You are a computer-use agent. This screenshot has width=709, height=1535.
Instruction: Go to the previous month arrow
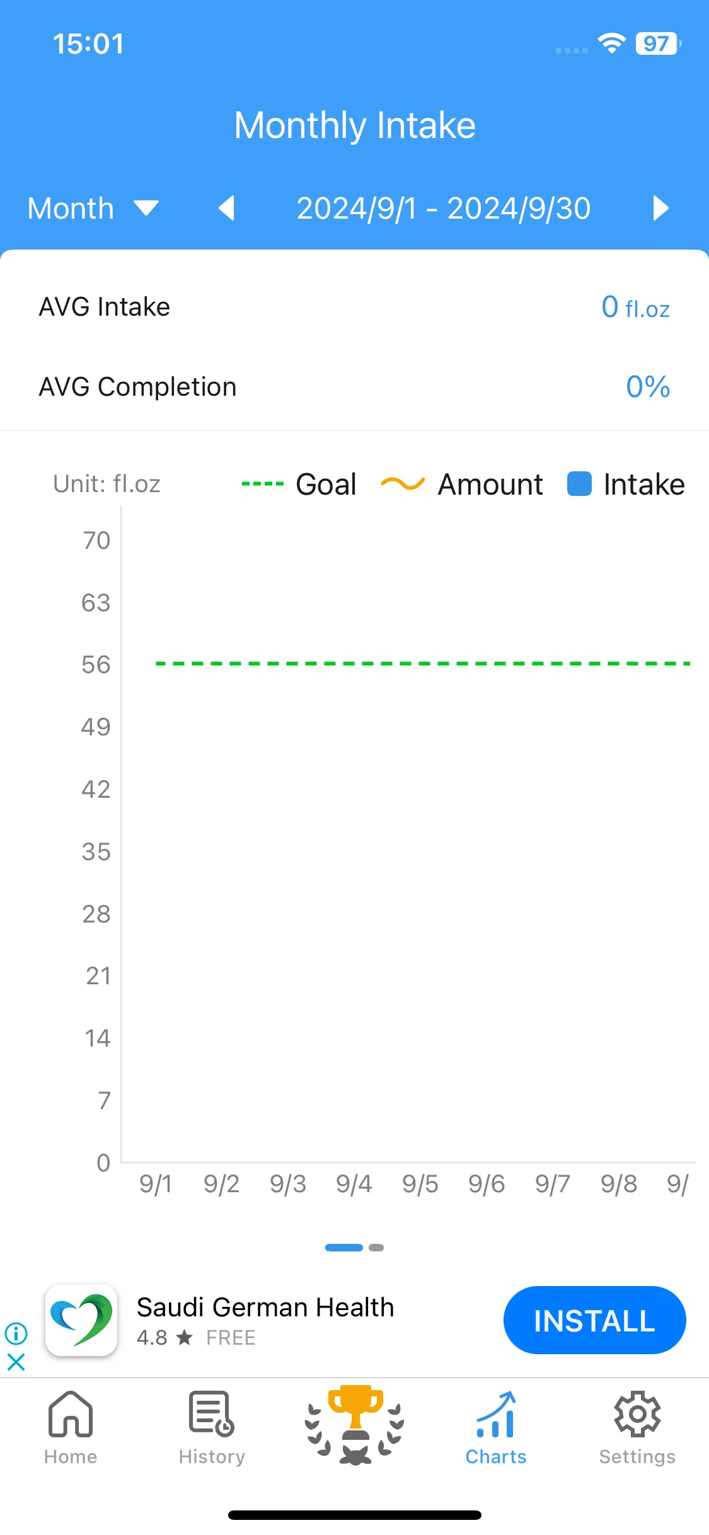[226, 208]
